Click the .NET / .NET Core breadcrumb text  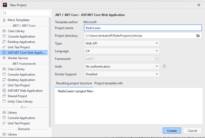66,15
